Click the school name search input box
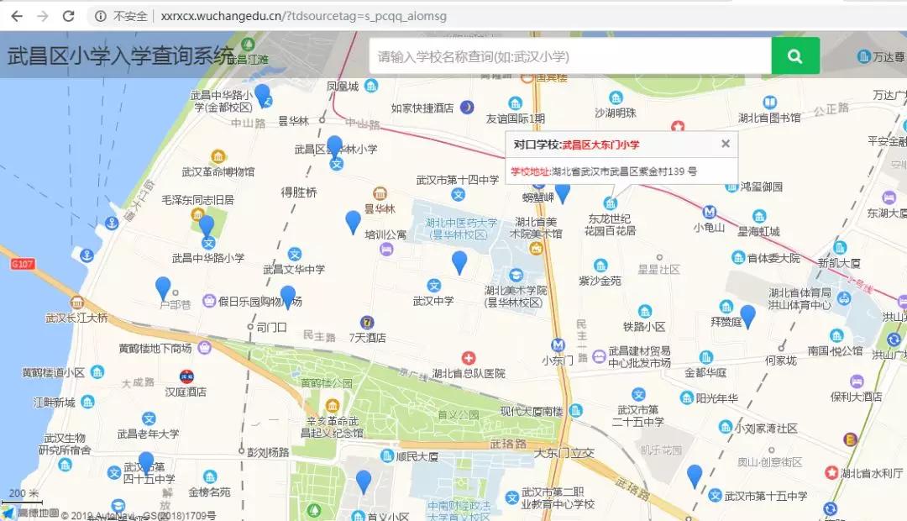This screenshot has width=907, height=521. pos(571,55)
